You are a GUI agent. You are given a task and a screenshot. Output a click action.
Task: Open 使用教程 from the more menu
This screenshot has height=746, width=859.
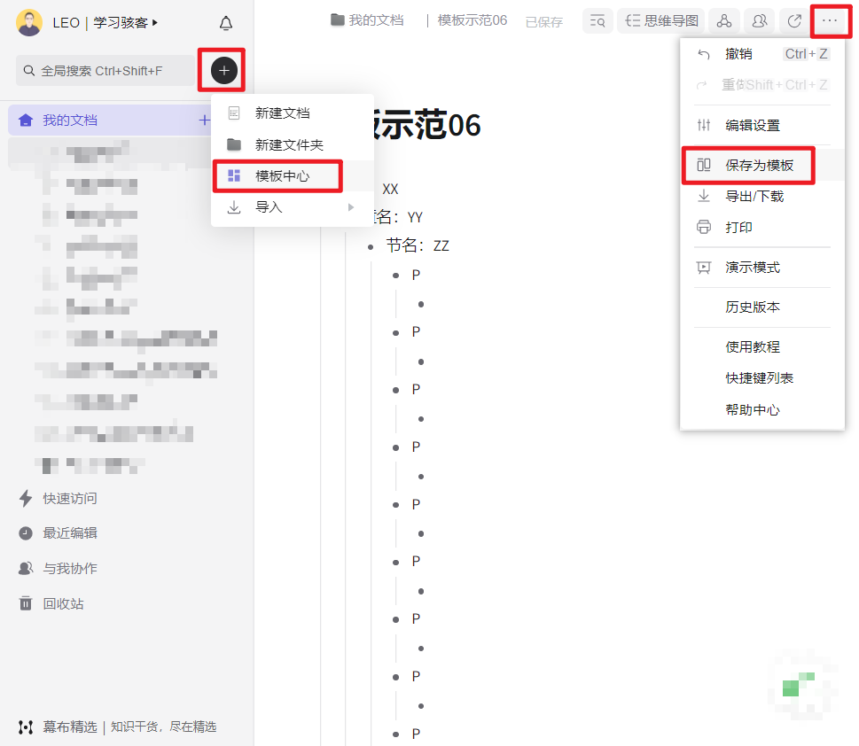762,347
